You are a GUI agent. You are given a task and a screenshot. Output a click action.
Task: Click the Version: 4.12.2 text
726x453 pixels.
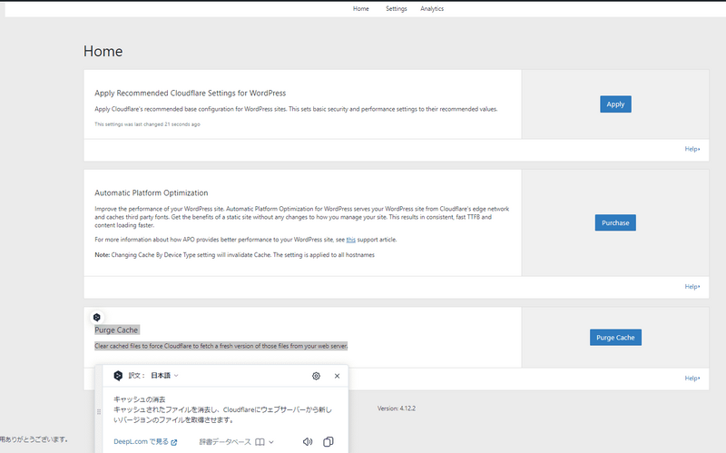click(397, 409)
